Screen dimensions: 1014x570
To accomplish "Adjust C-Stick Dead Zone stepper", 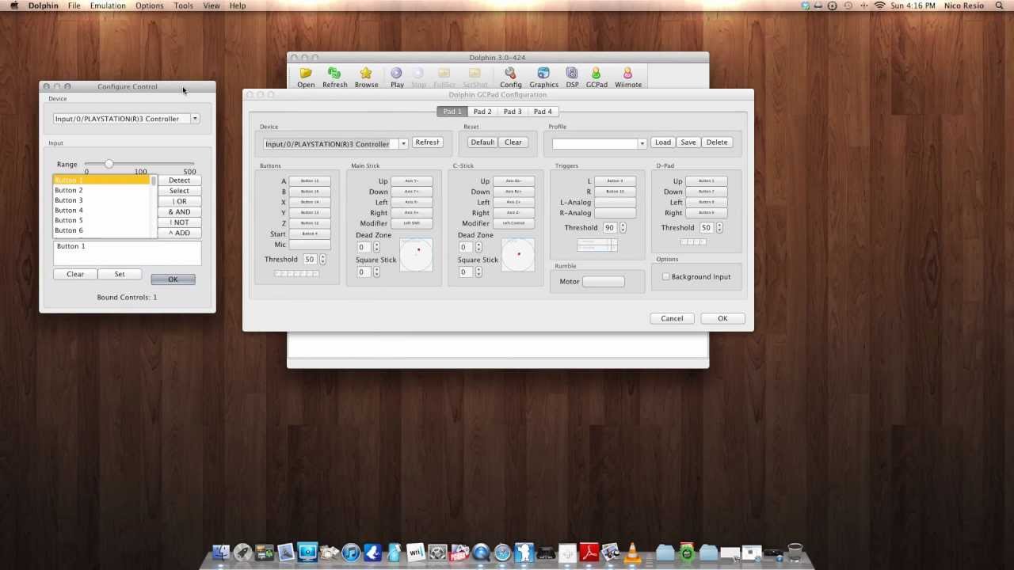I will coord(478,247).
